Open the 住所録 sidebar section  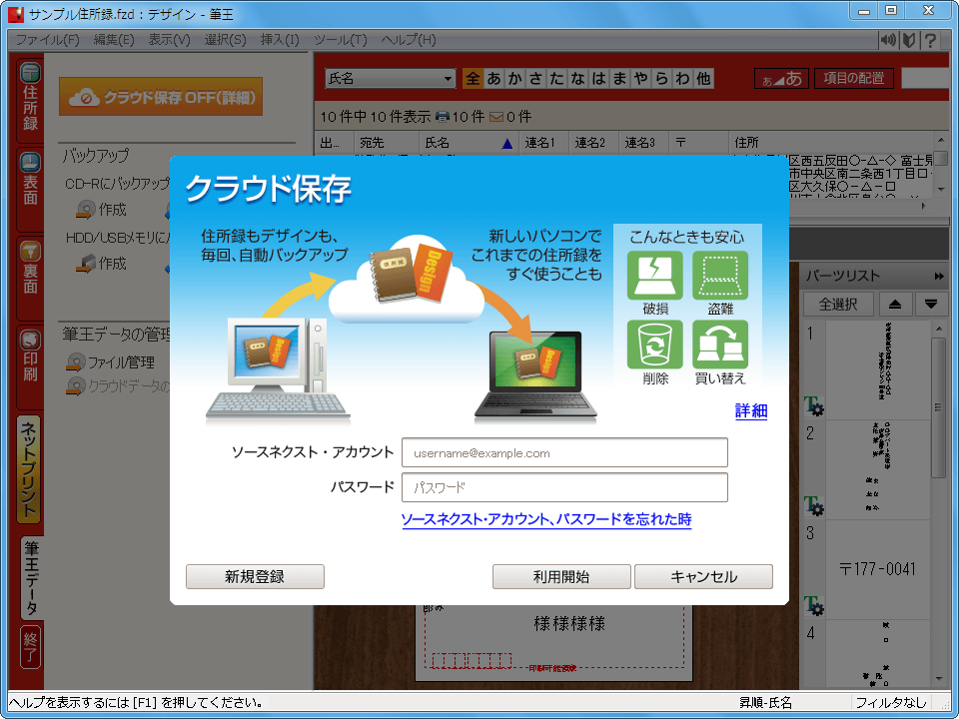coord(30,100)
